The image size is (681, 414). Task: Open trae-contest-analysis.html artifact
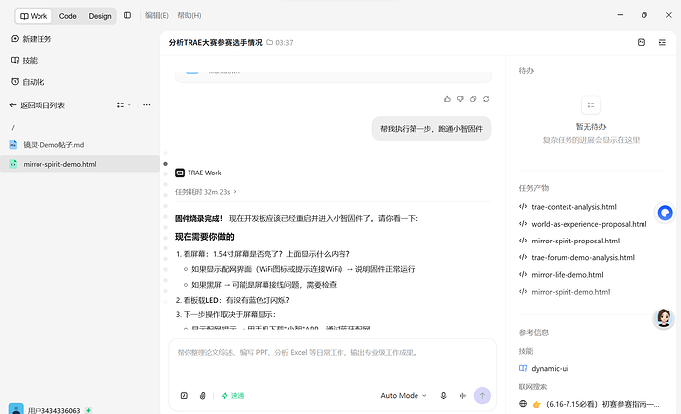click(567, 207)
